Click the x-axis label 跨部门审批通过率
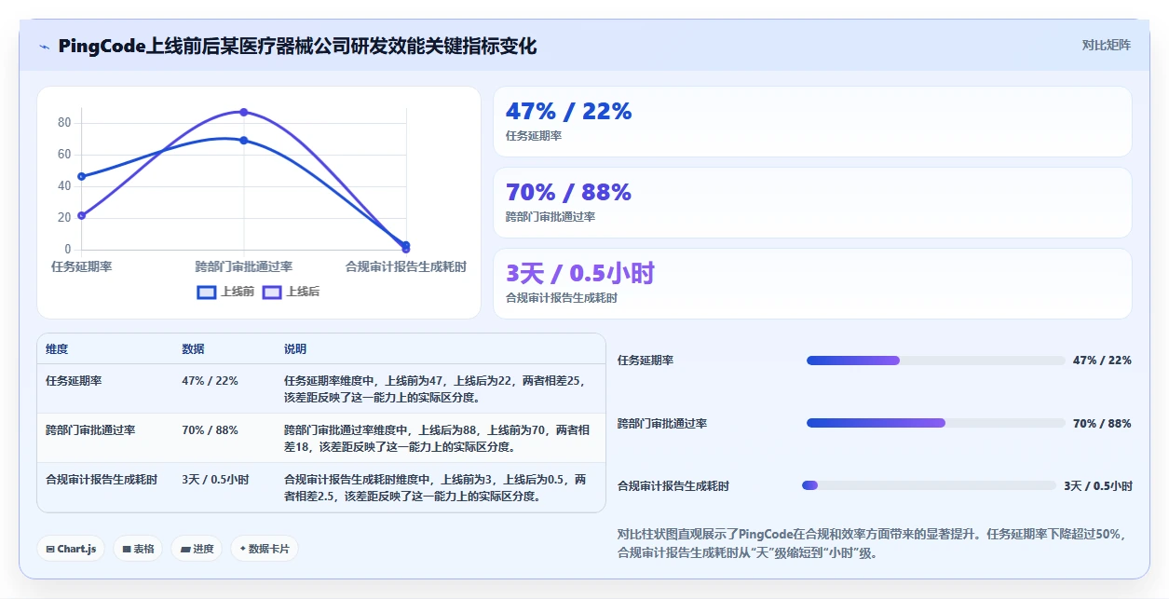Viewport: 1169px width, 599px height. (x=244, y=267)
